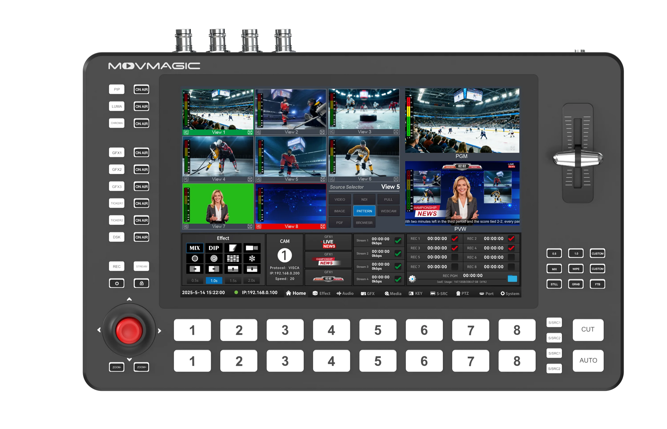Select the push-up arrow transition effect

233,269
